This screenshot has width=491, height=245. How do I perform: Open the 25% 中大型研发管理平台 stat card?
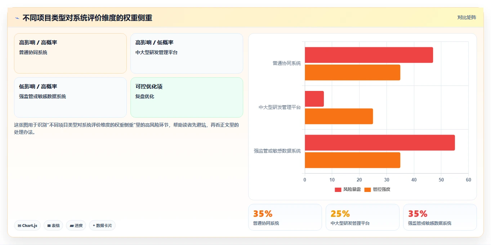pyautogui.click(x=362, y=217)
